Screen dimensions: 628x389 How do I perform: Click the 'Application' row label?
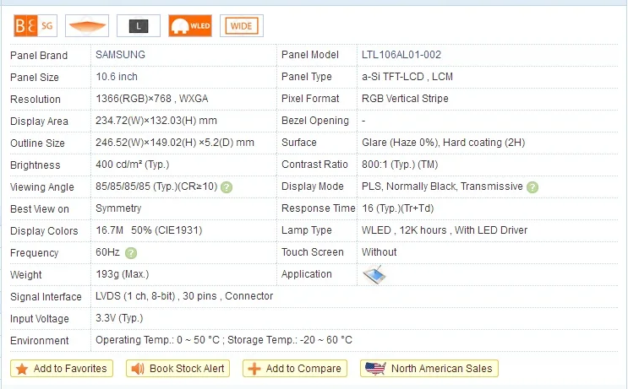[306, 274]
